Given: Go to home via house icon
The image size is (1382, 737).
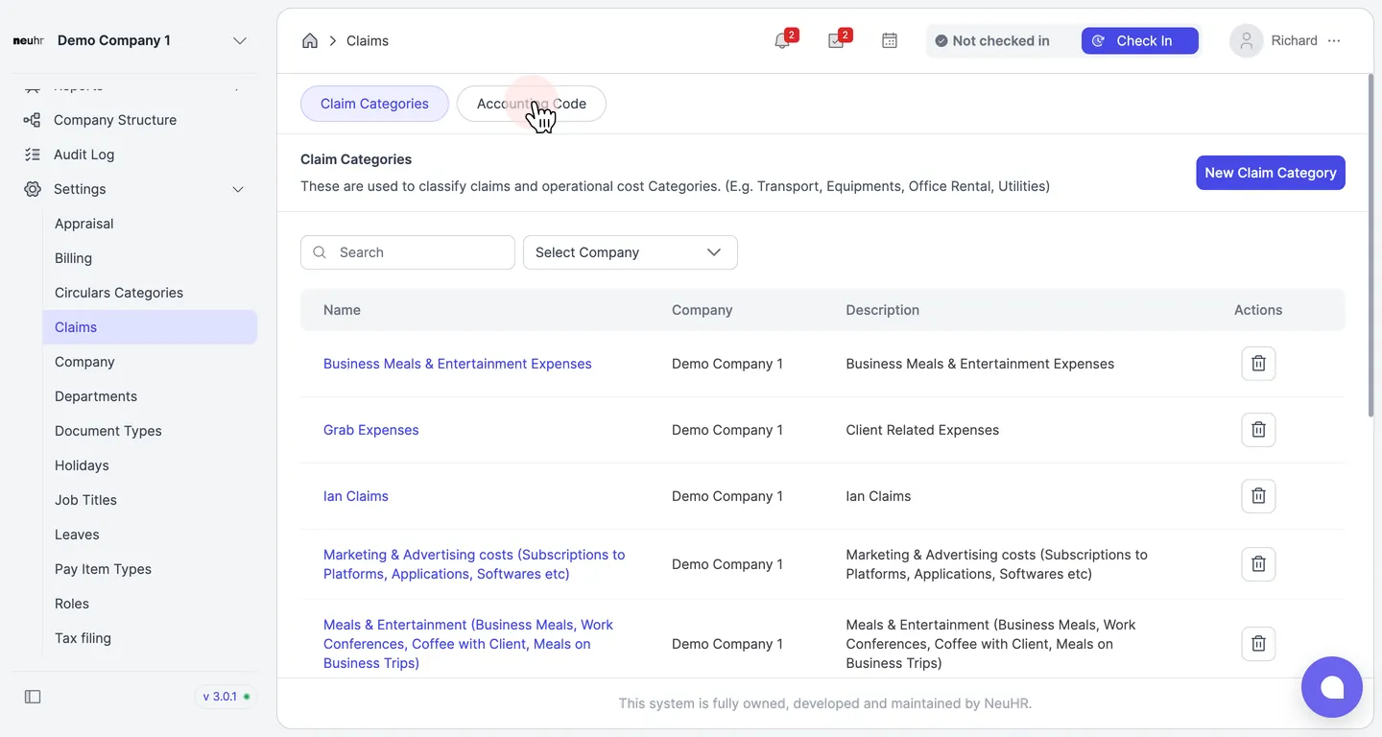Looking at the screenshot, I should click(x=310, y=41).
